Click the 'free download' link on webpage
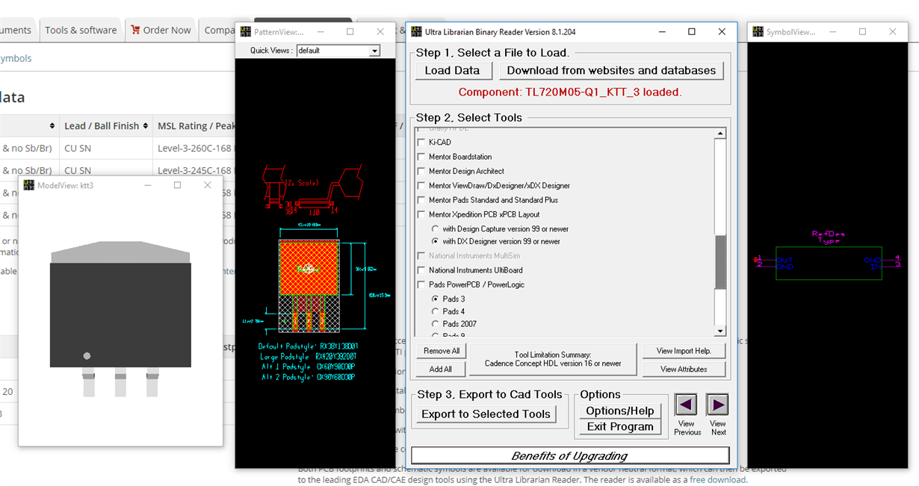 click(x=717, y=480)
